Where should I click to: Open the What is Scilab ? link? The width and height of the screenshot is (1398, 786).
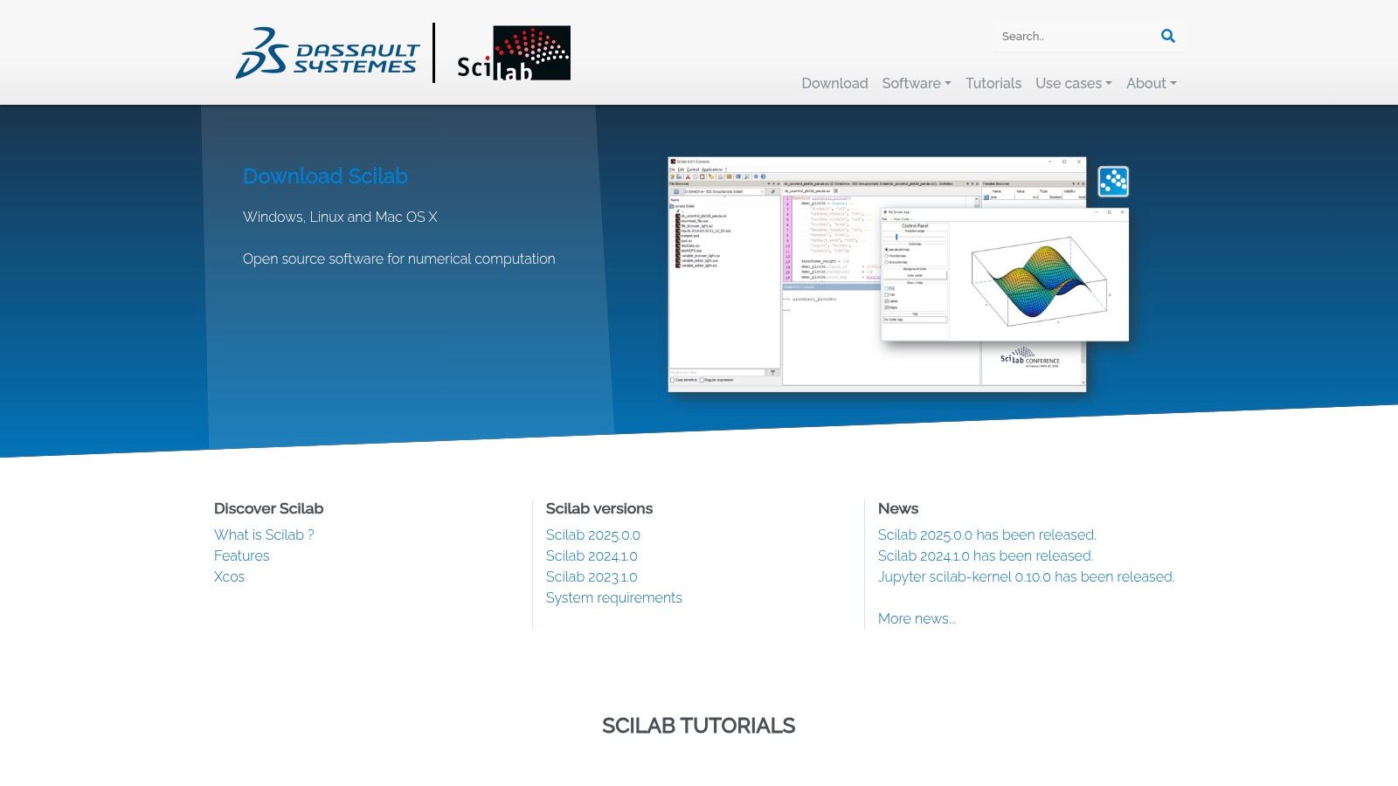click(x=264, y=534)
